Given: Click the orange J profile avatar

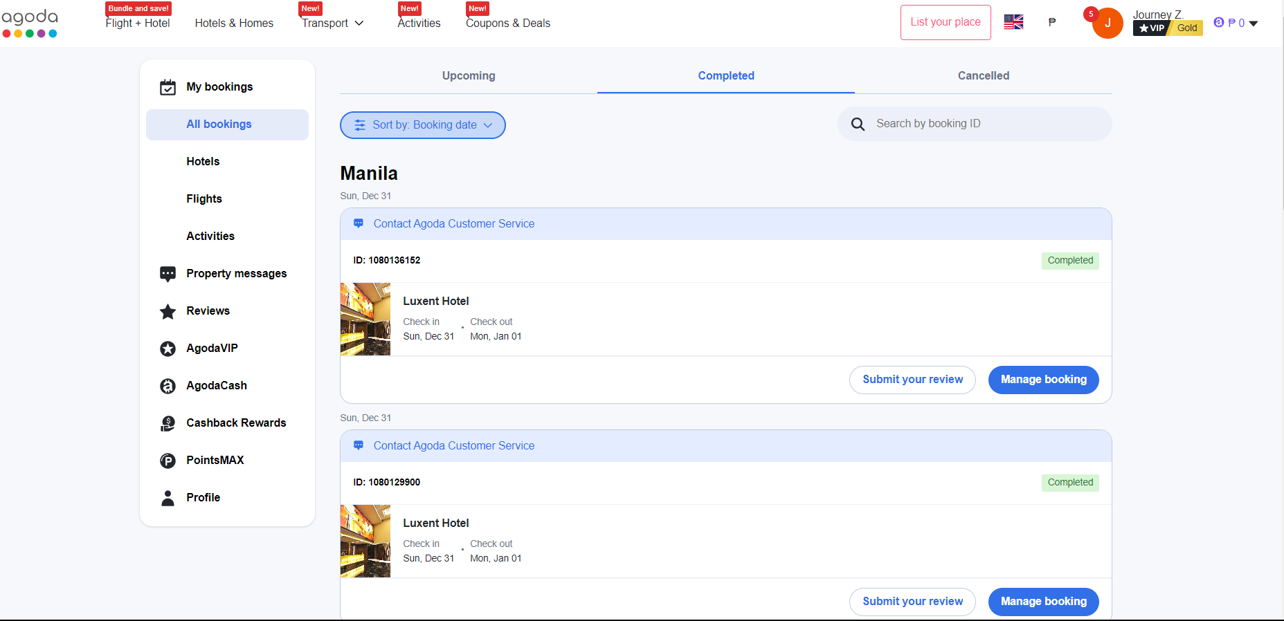Looking at the screenshot, I should click(1107, 24).
